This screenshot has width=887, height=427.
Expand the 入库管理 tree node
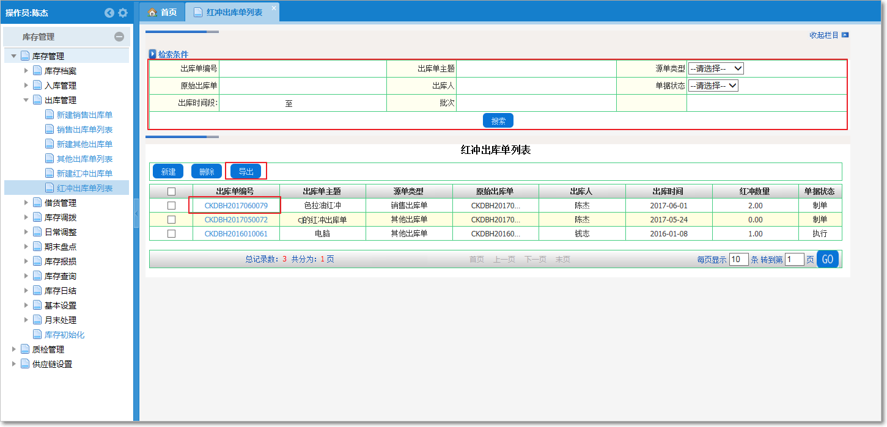coord(26,86)
